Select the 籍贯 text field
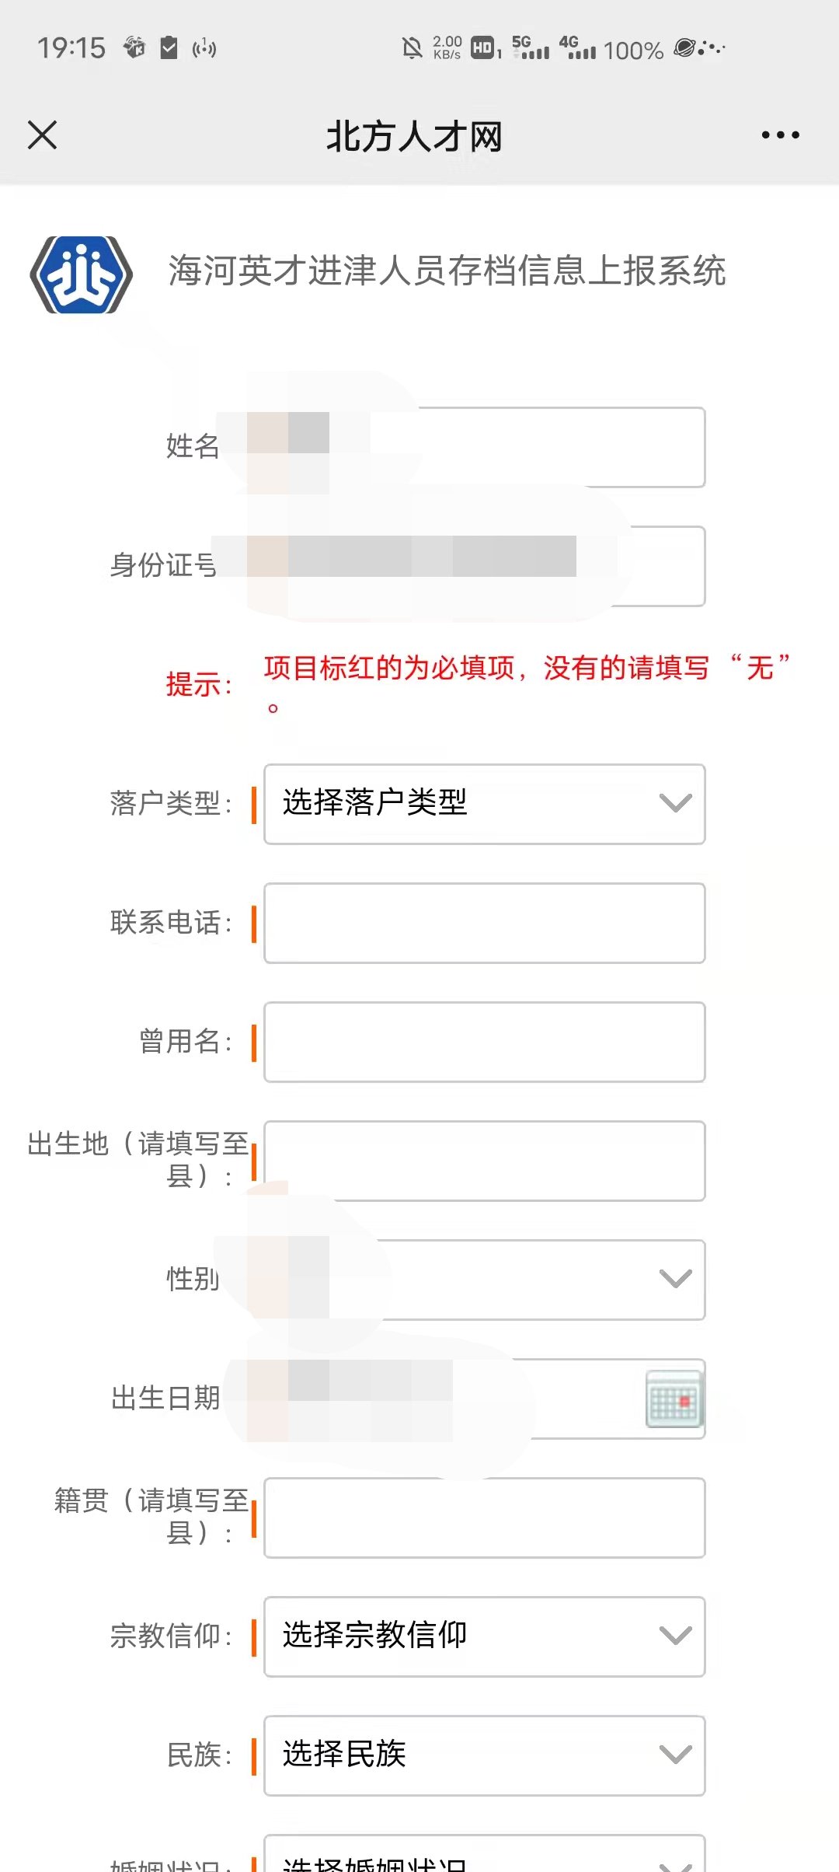Viewport: 839px width, 1872px height. (x=484, y=1518)
